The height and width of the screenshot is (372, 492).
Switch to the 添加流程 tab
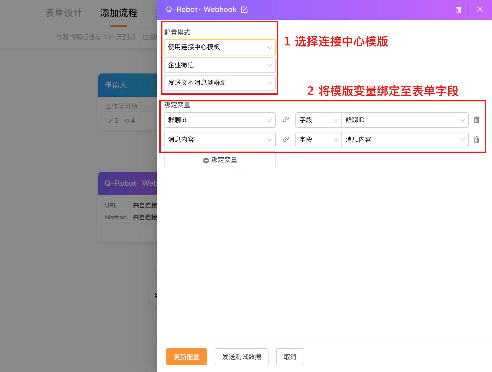tap(119, 13)
